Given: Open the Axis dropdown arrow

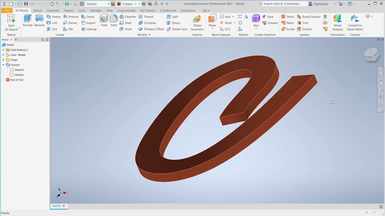Looking at the screenshot, I should 233,17.
